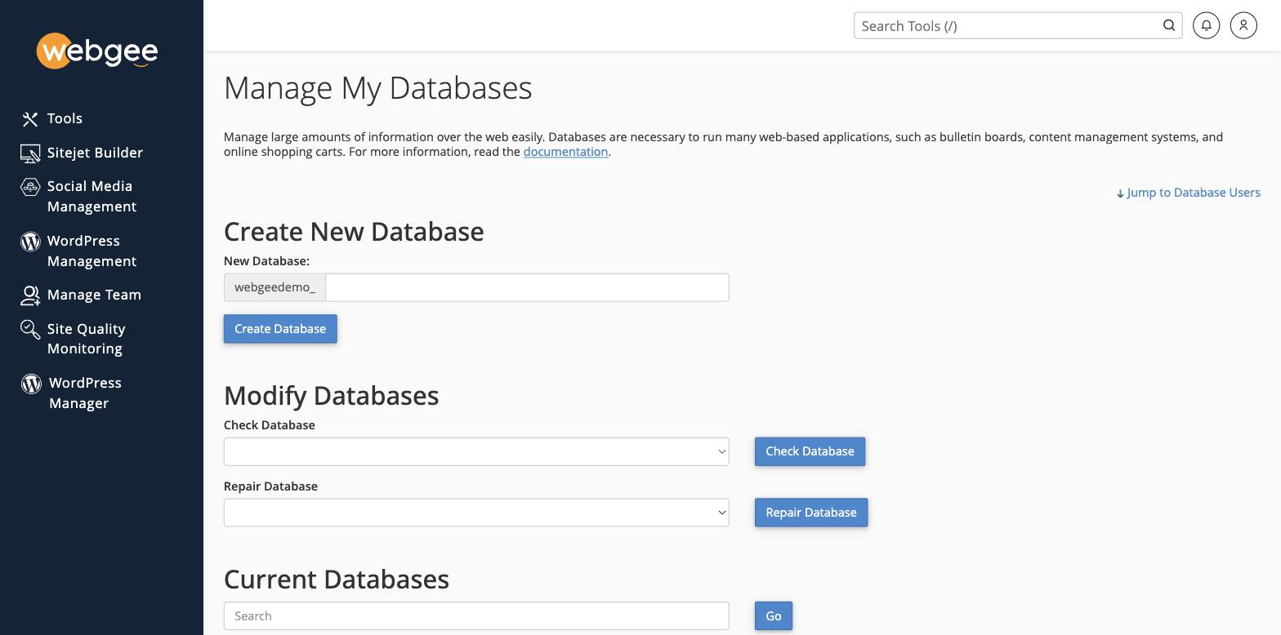1281x635 pixels.
Task: Click the Current Databases search field
Action: click(476, 616)
